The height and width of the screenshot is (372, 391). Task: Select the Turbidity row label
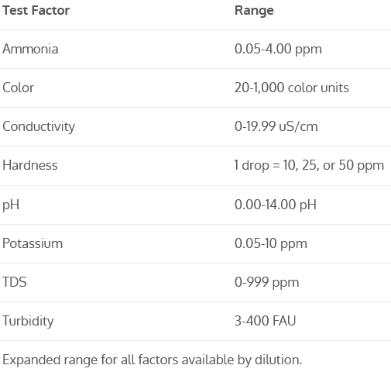pos(28,321)
